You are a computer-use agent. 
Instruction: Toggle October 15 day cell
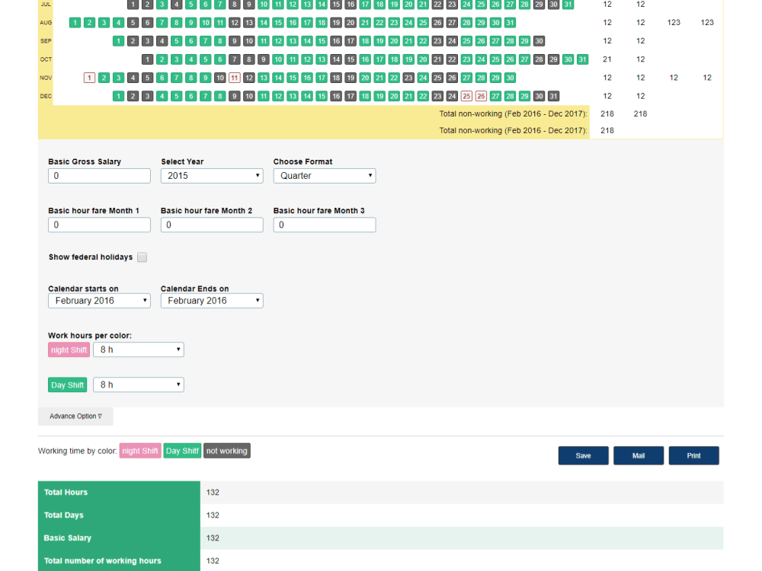click(x=351, y=59)
